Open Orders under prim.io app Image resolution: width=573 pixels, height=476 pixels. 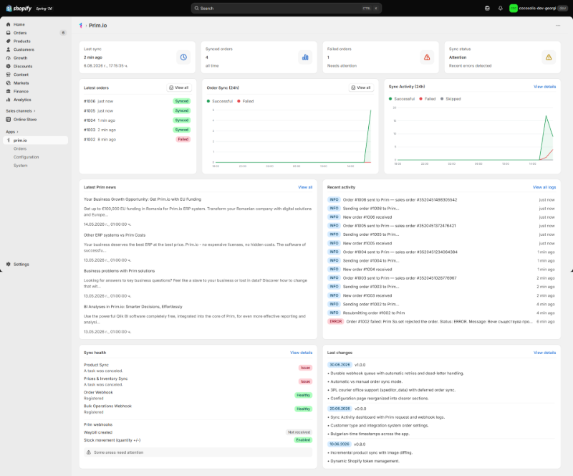[x=20, y=148]
